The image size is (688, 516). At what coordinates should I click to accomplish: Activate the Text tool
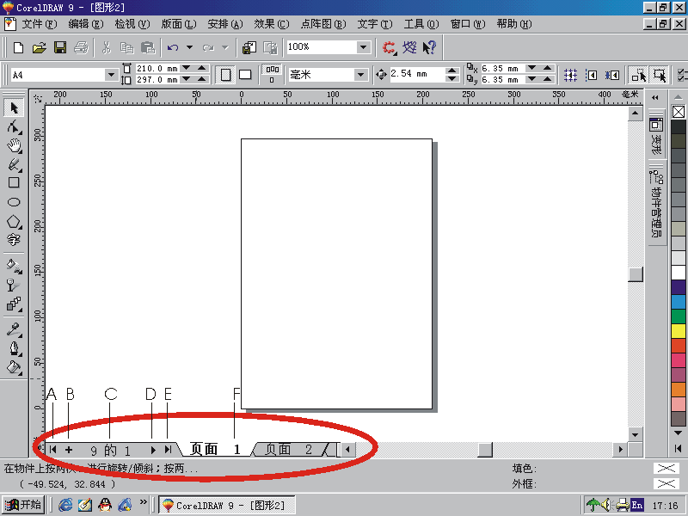14,240
